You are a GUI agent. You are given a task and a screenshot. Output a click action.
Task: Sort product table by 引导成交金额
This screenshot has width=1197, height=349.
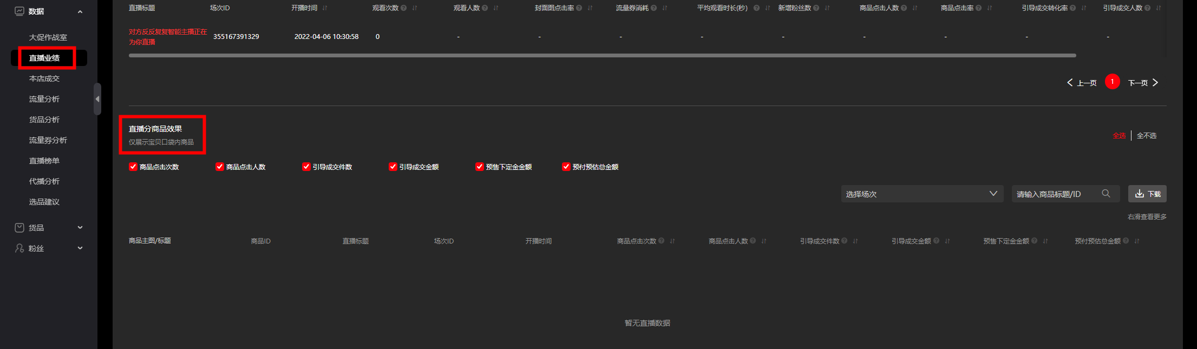click(x=947, y=241)
